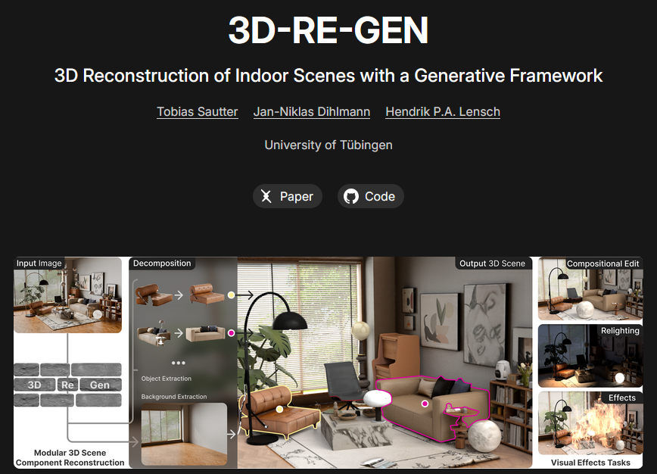
Task: Click the three-dot ellipsis in the Decomposition panel
Action: pos(179,363)
